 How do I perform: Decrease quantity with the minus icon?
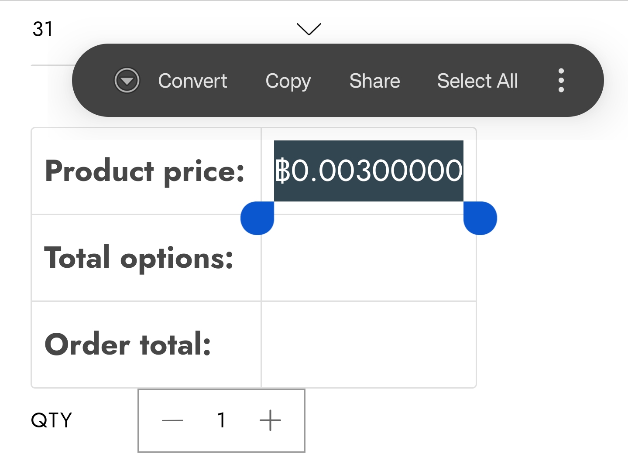[x=172, y=420]
